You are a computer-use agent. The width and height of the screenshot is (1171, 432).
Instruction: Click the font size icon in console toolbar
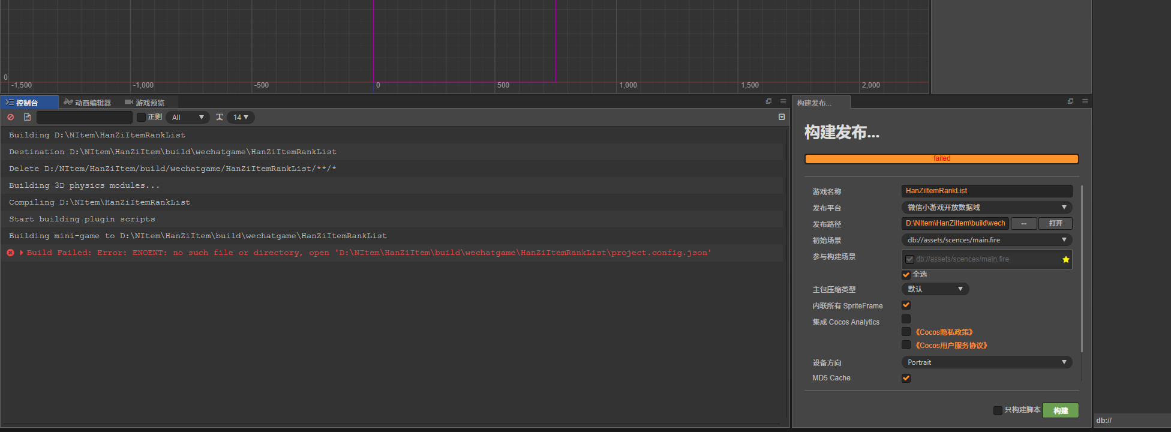pos(220,118)
